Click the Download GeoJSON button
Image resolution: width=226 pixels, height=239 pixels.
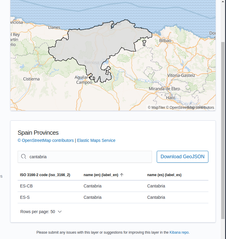182,156
